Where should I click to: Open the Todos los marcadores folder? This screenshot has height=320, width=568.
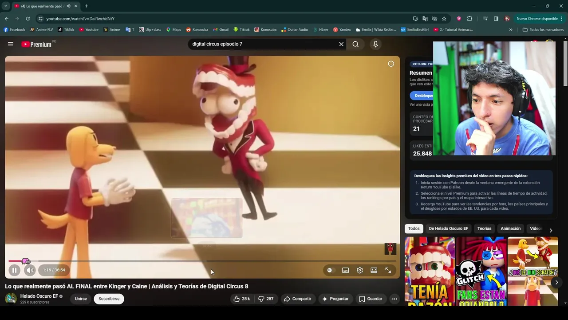pyautogui.click(x=543, y=30)
